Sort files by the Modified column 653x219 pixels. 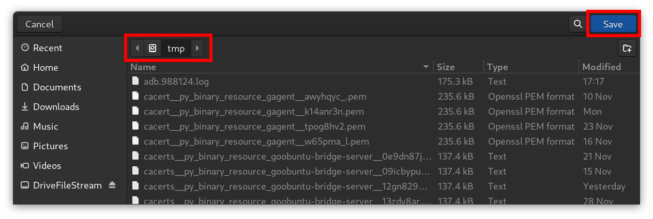point(601,67)
